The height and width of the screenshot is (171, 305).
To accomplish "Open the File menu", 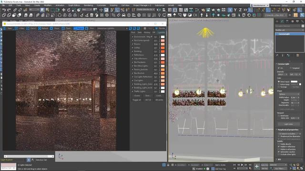I will pyautogui.click(x=3, y=5).
